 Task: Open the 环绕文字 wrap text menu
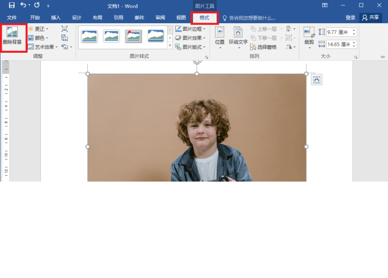pyautogui.click(x=238, y=37)
